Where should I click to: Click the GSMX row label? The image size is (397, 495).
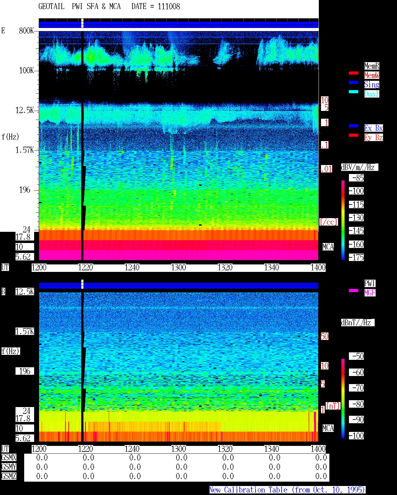tap(9, 458)
